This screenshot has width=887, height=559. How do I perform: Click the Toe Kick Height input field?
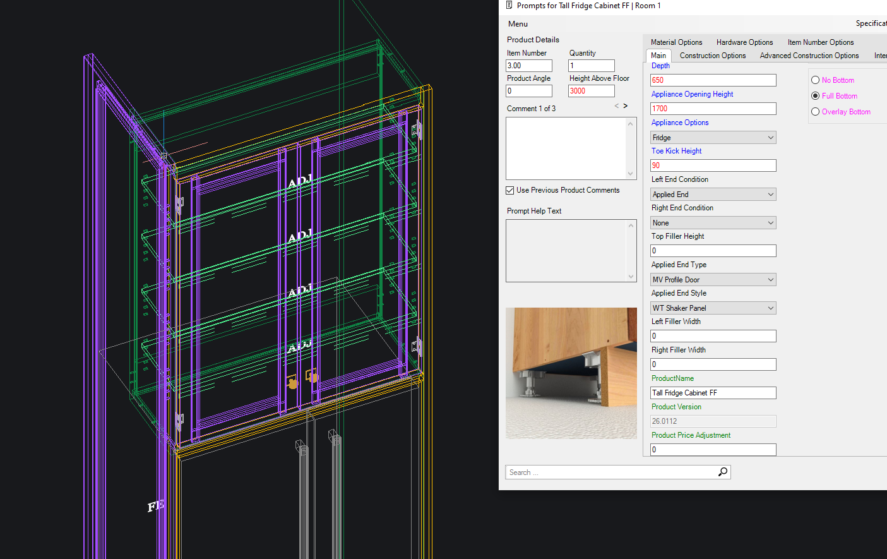[713, 165]
